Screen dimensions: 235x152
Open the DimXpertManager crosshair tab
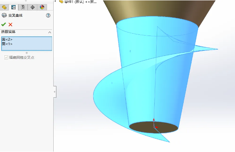coord(33,7)
